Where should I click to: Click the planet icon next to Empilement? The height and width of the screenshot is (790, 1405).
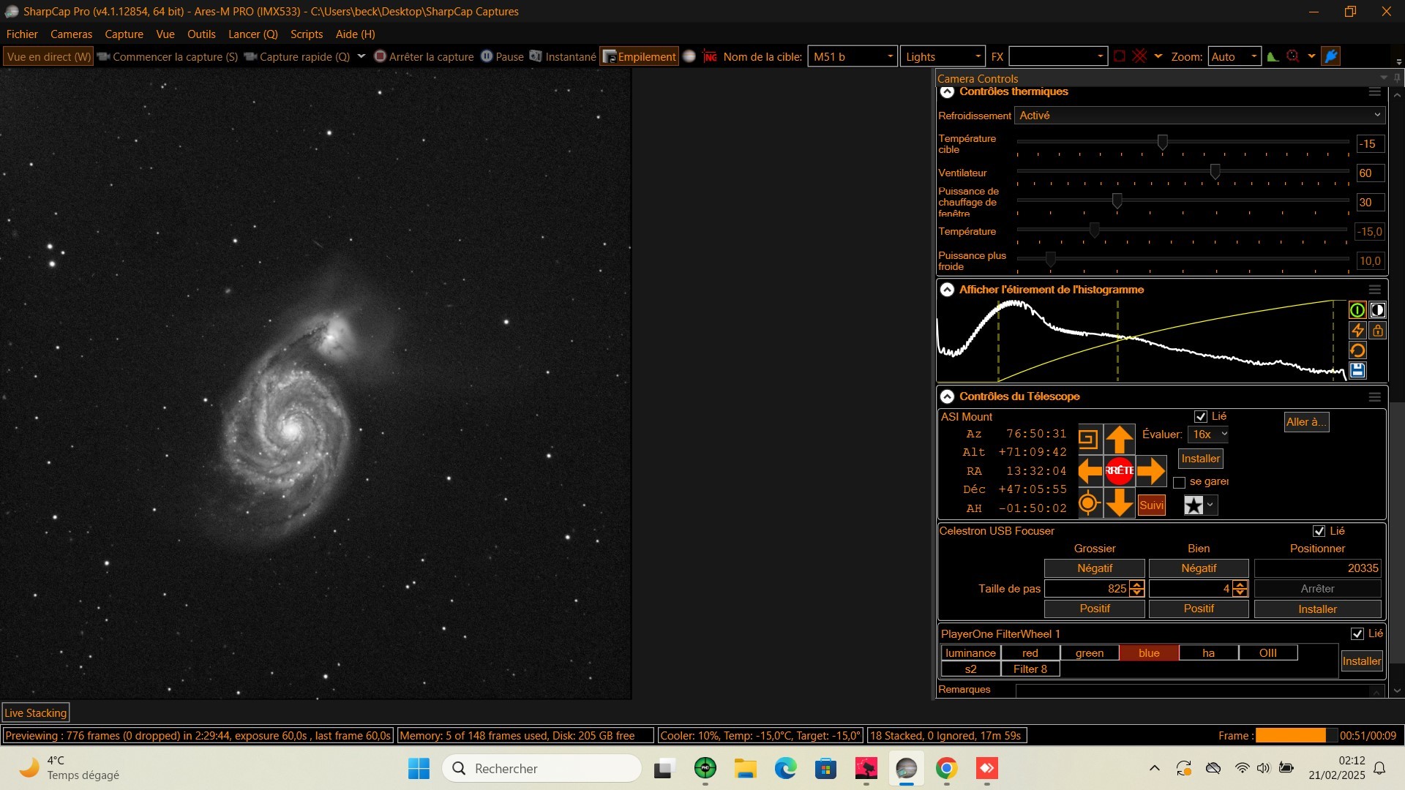(689, 56)
